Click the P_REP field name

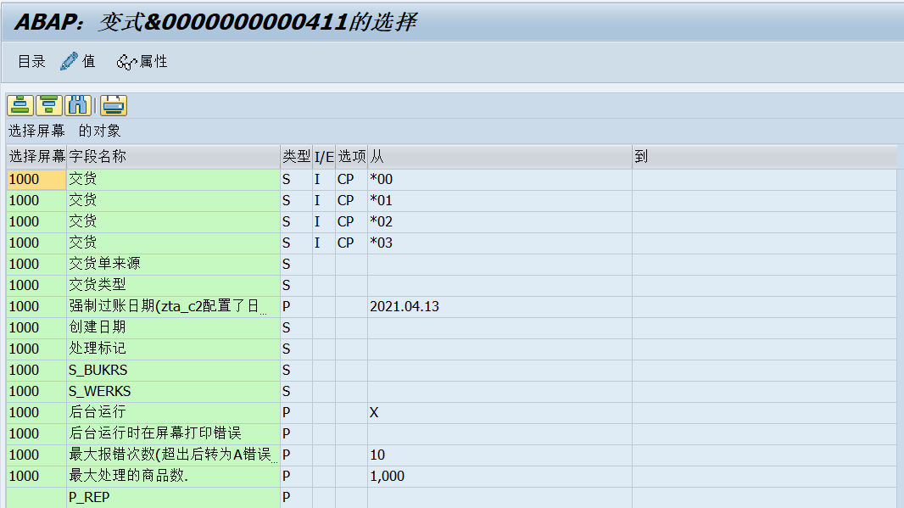pos(89,497)
